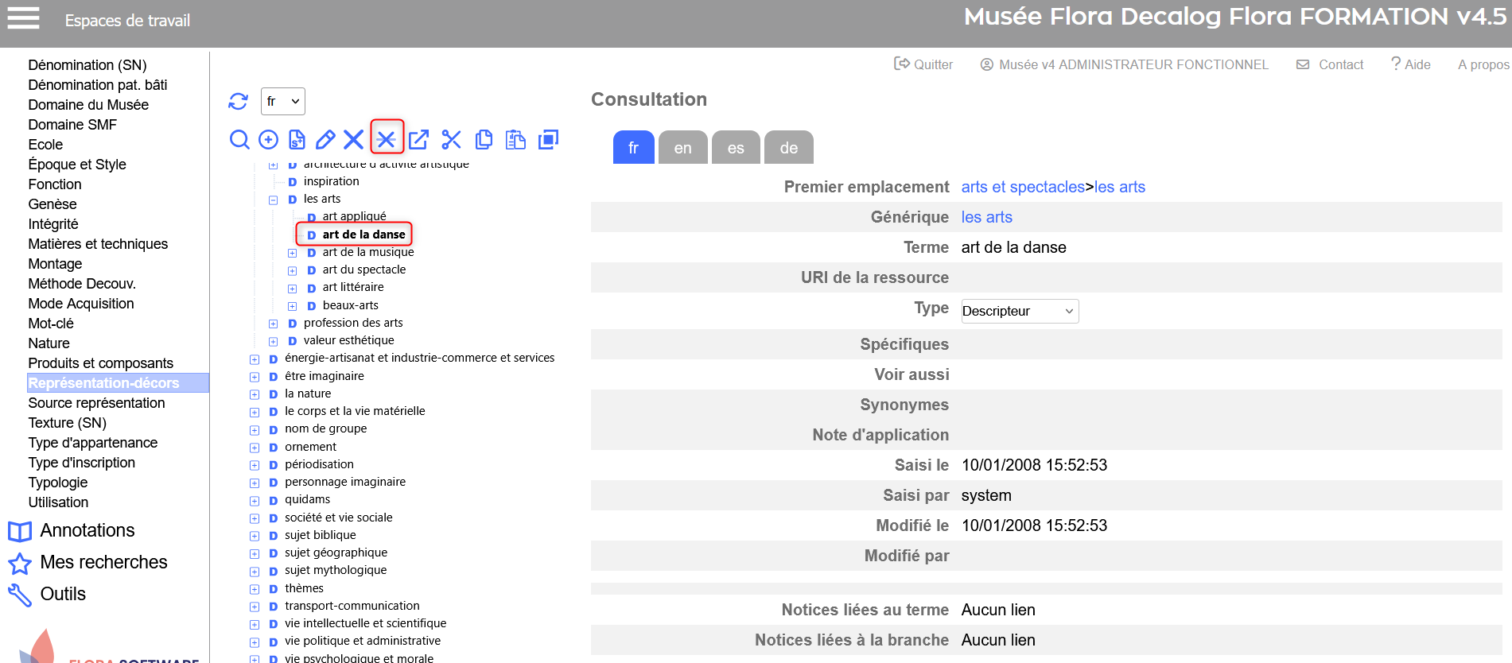Switch to the 'de' language tab
1512x663 pixels.
tap(788, 148)
